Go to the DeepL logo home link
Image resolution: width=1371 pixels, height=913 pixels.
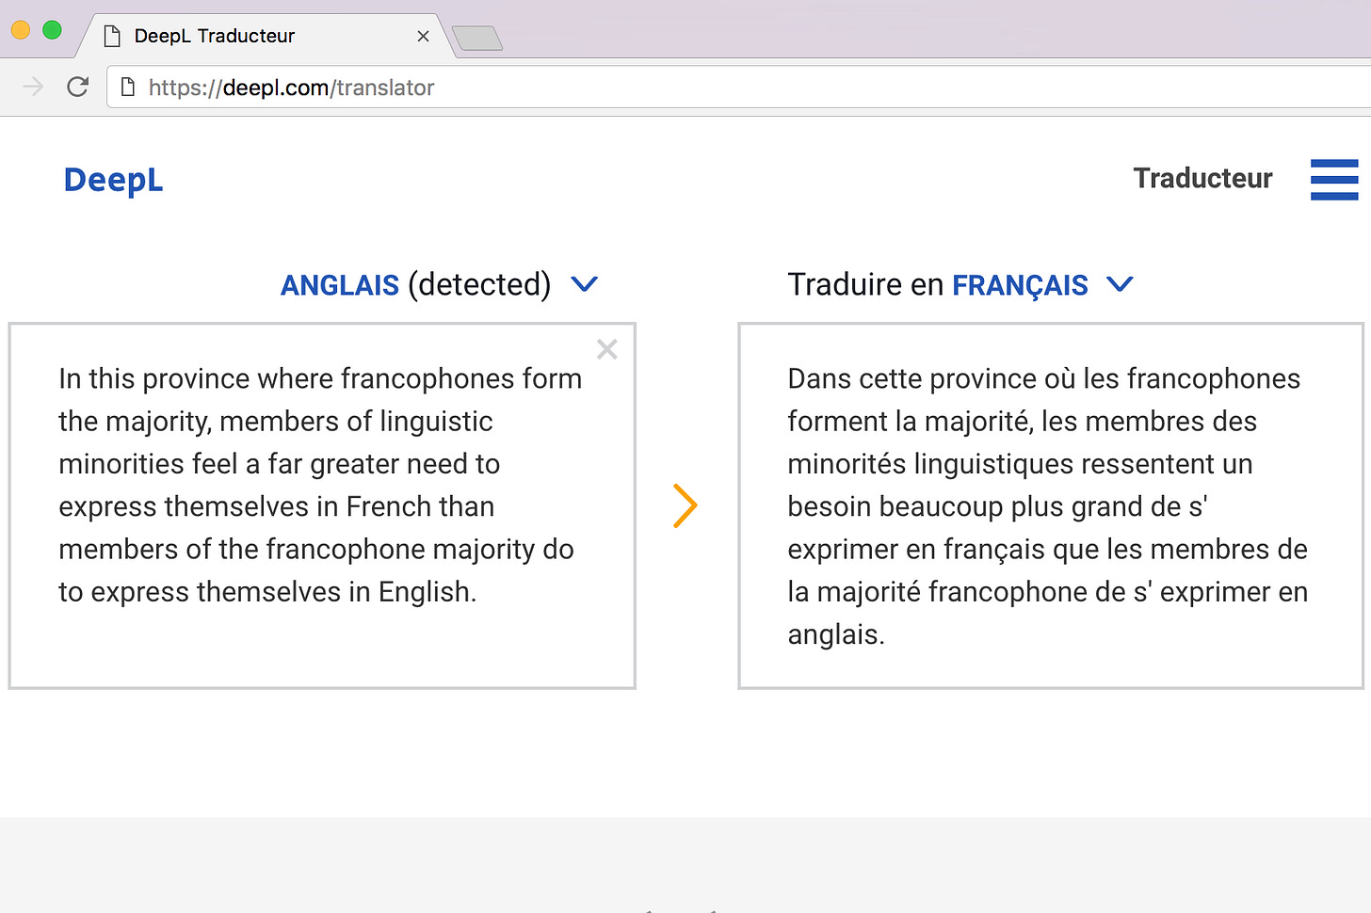click(x=113, y=179)
